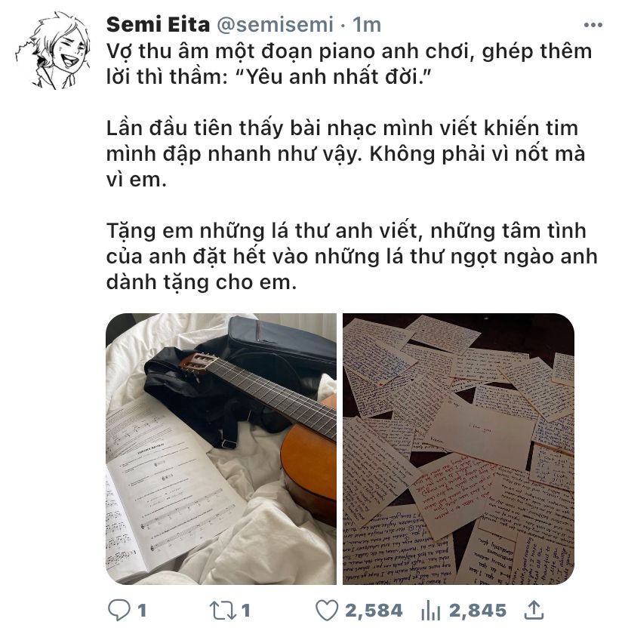The image size is (625, 634).
Task: Open the guitar and sheet music photo
Action: pos(221,449)
